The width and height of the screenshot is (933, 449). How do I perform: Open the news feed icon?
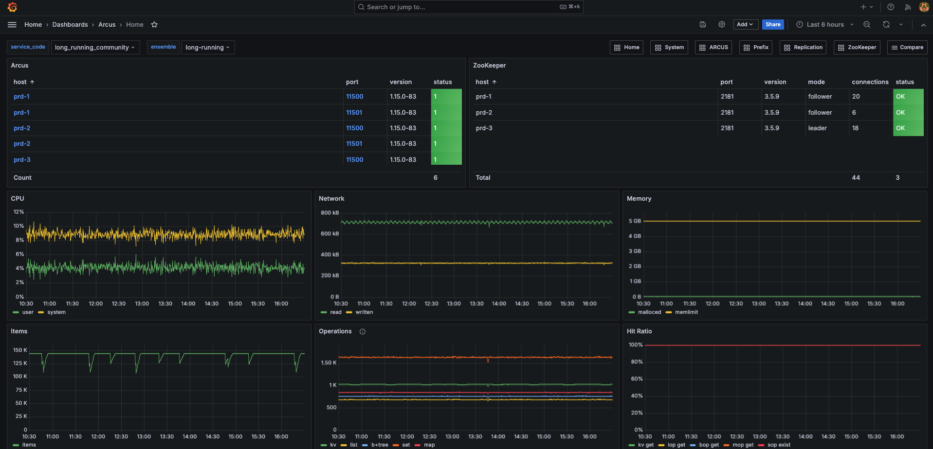[908, 7]
